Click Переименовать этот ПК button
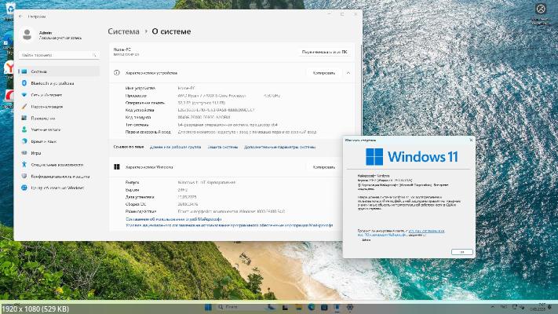Screen dimensions: 558x314 pyautogui.click(x=325, y=52)
